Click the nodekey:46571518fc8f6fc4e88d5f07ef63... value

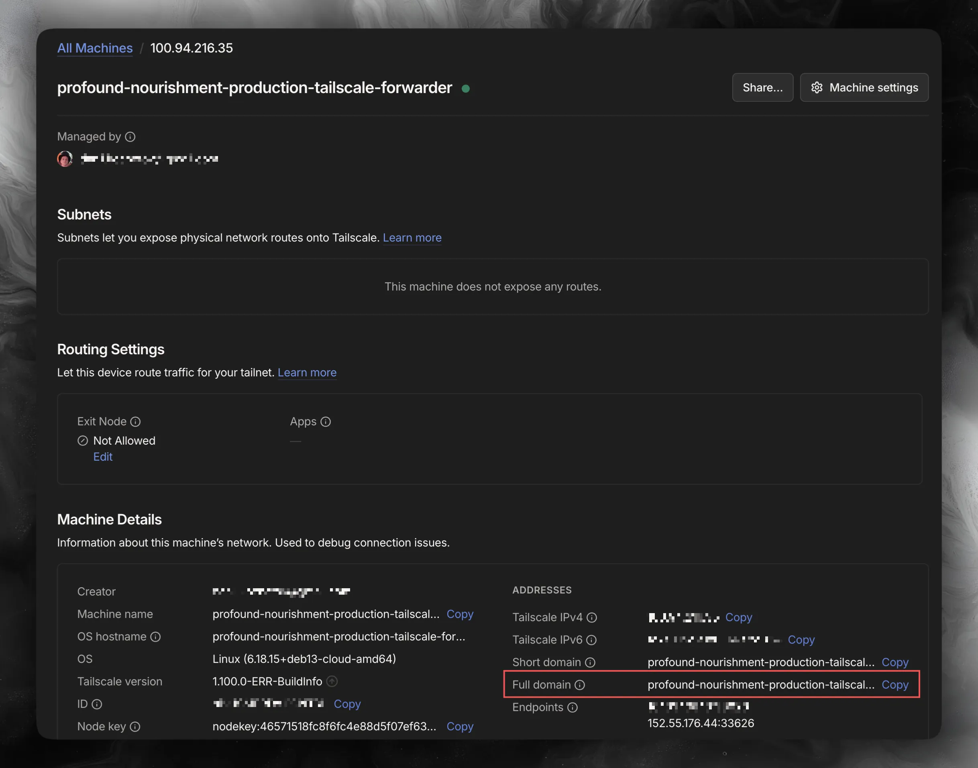(x=324, y=726)
